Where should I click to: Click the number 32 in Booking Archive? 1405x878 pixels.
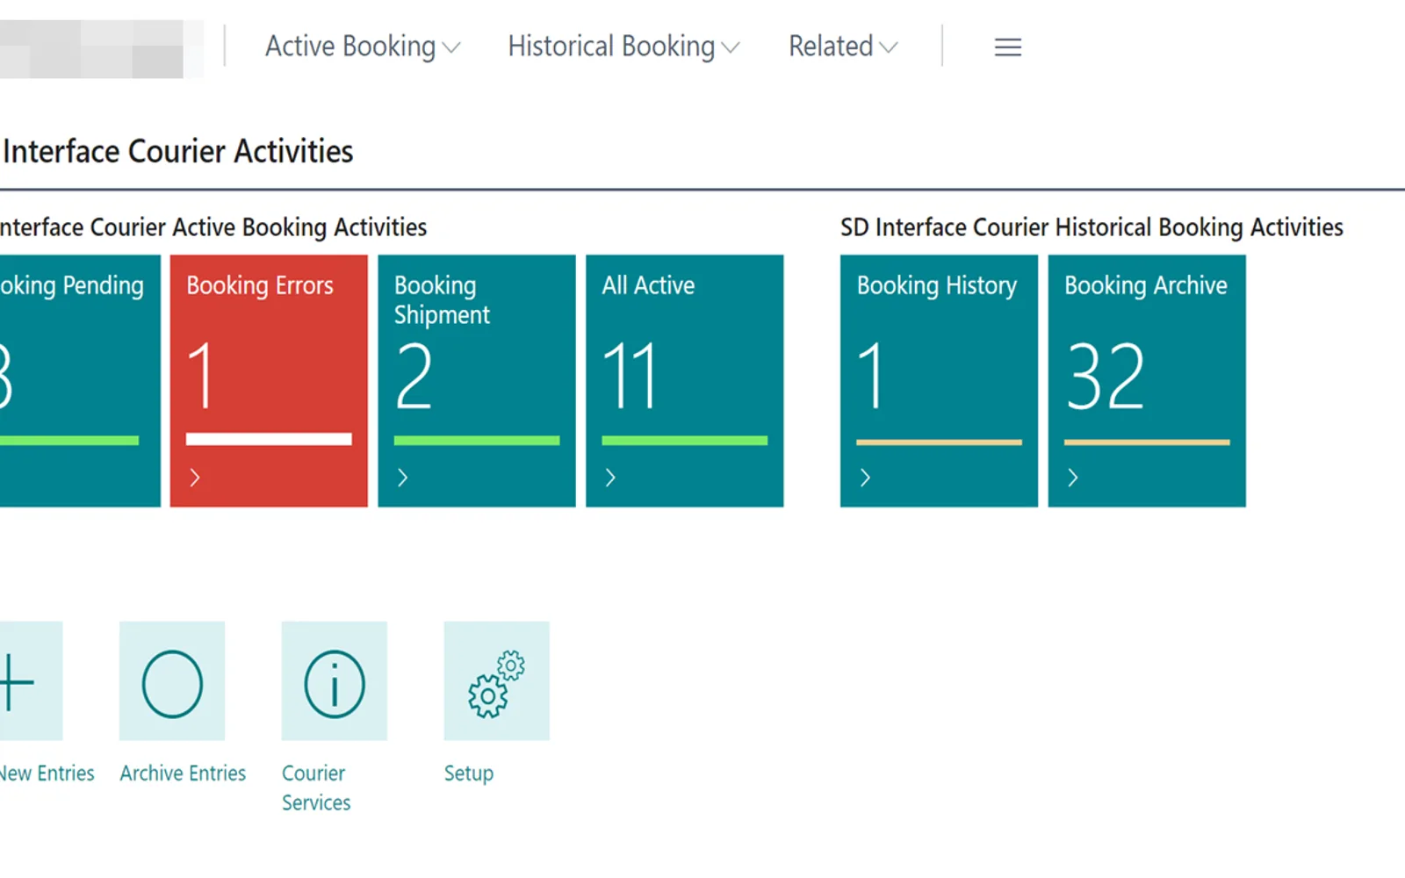click(x=1106, y=377)
